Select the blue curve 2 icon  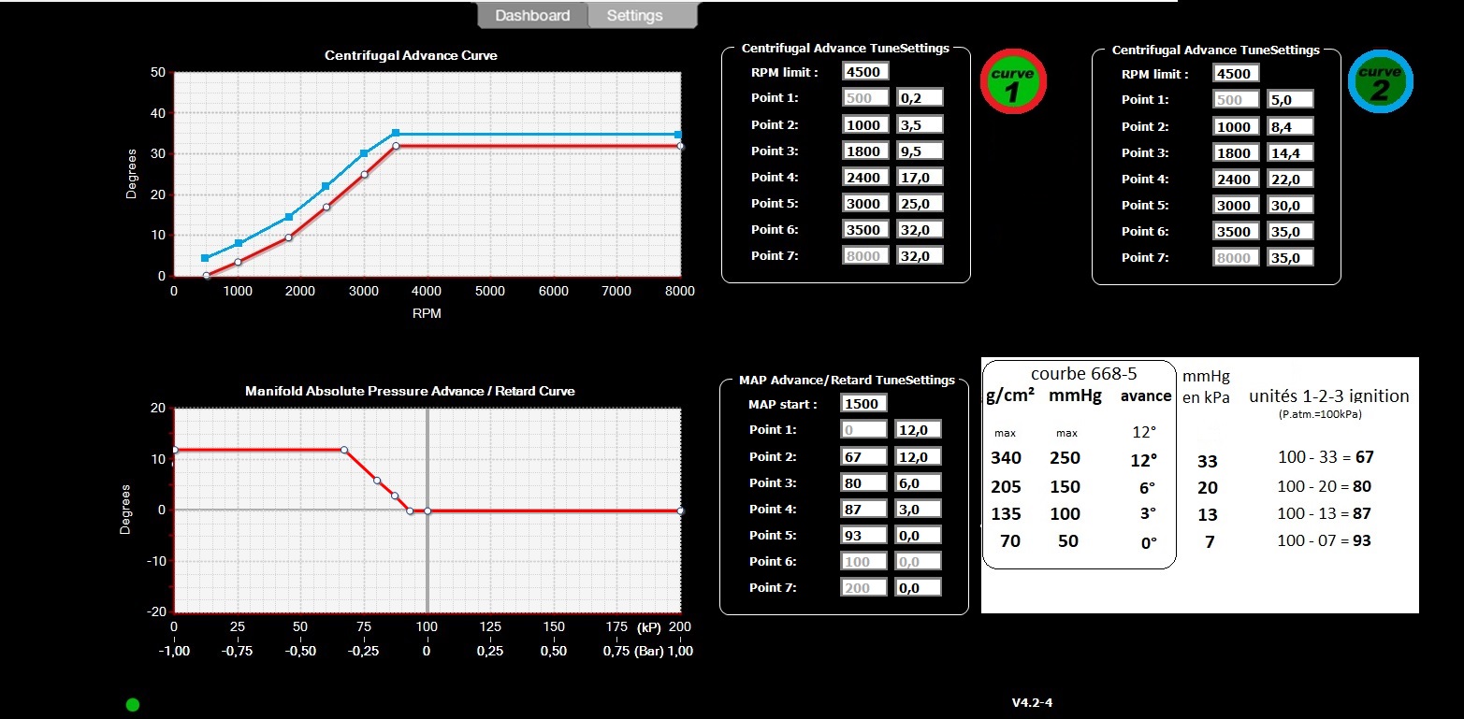pos(1380,82)
